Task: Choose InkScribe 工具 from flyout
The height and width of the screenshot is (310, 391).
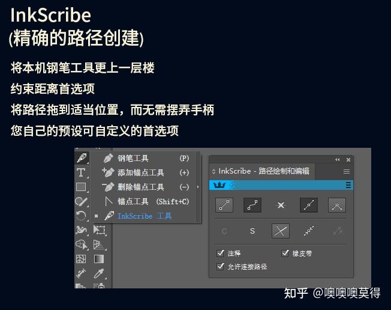Action: (x=146, y=216)
